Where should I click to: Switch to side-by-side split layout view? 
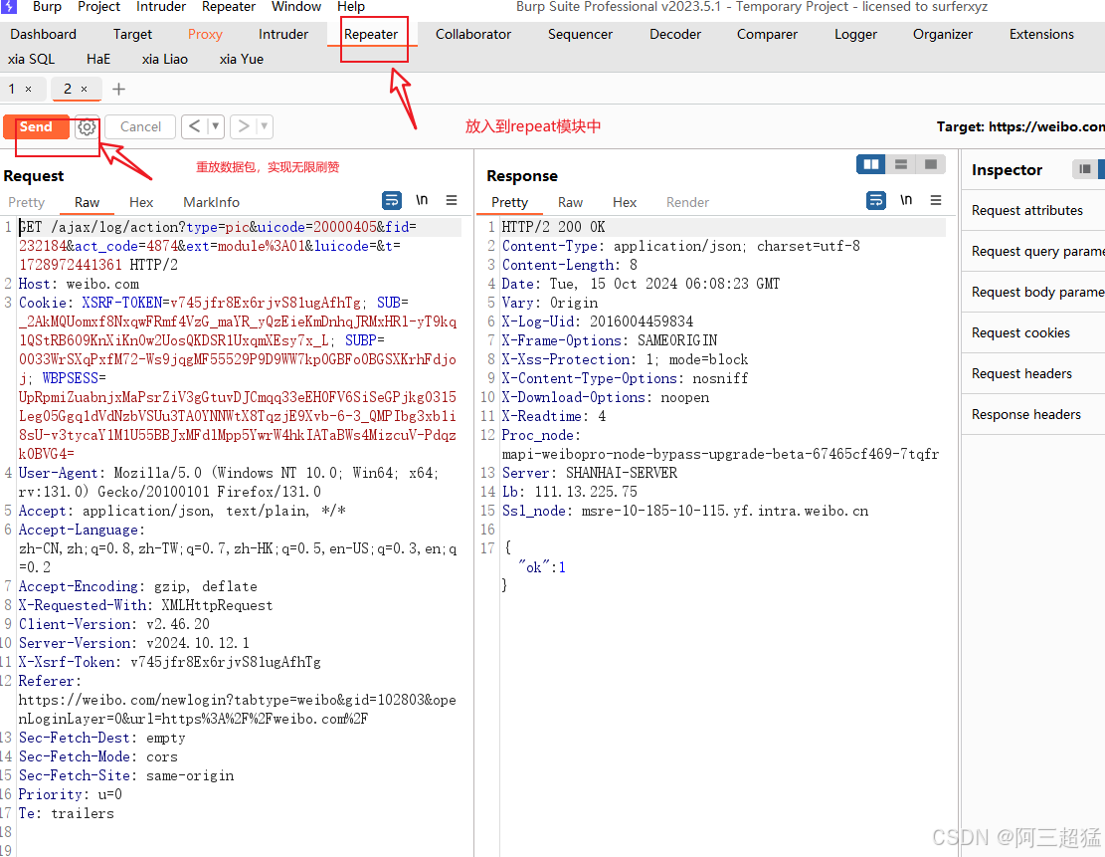[871, 164]
